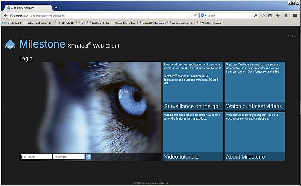Open the downloads arrow icon

pos(278,16)
